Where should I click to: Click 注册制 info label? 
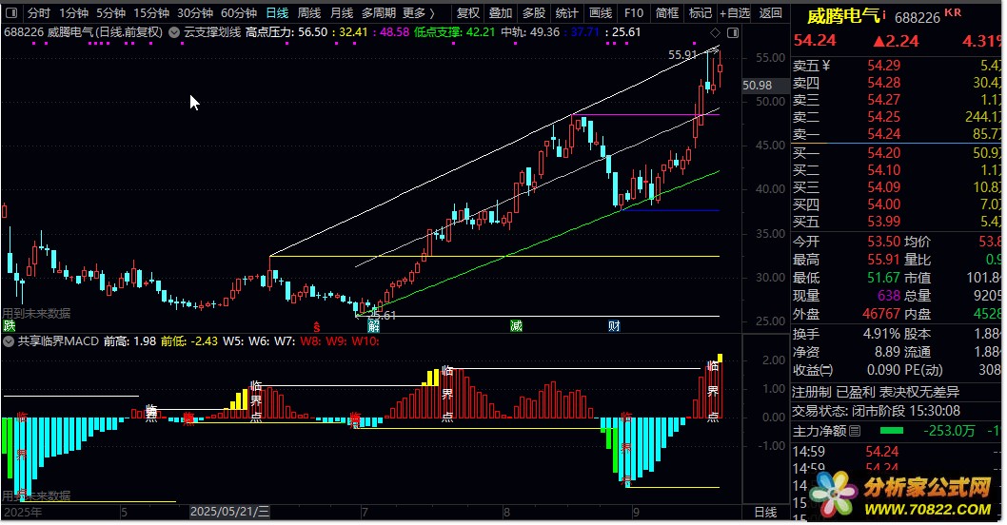pyautogui.click(x=812, y=392)
